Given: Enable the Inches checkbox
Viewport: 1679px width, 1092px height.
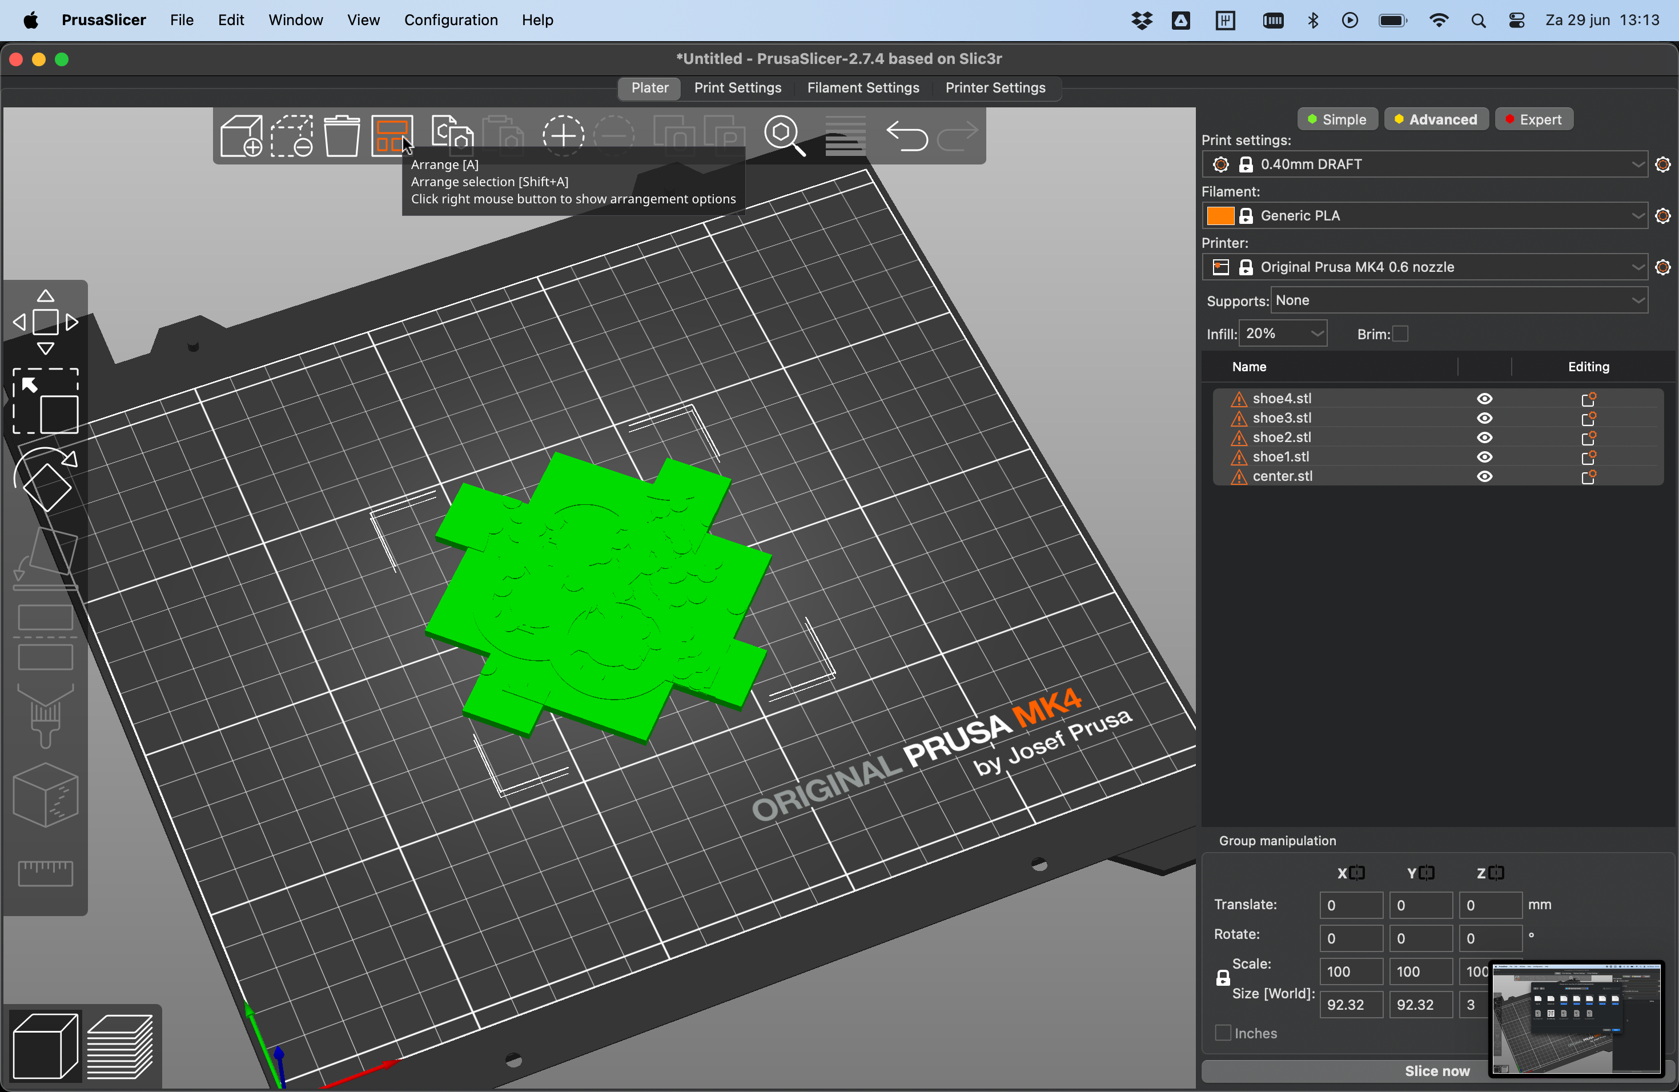Looking at the screenshot, I should [1224, 1033].
